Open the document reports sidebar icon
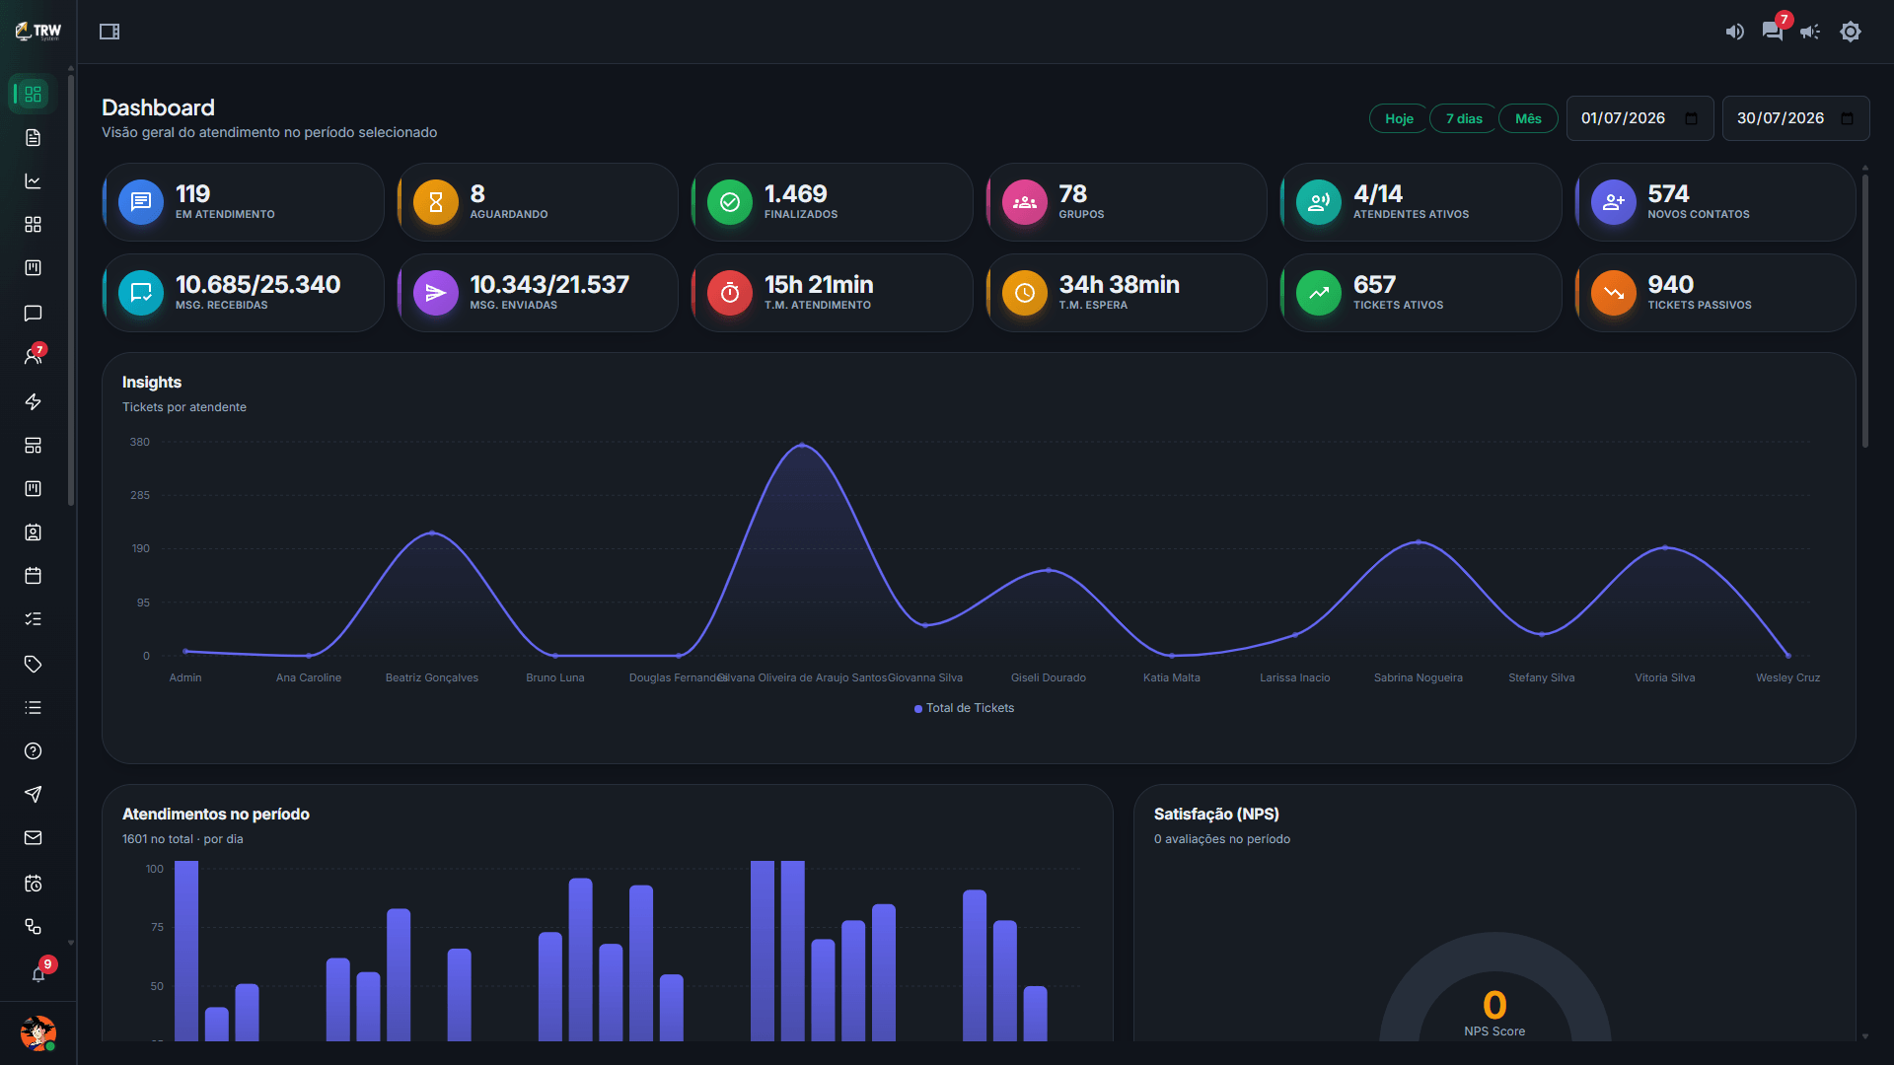Viewport: 1894px width, 1065px height. (x=33, y=137)
